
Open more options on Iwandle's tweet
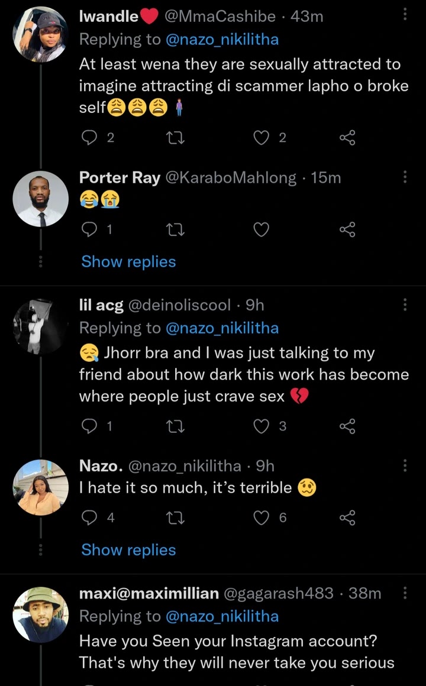(405, 15)
